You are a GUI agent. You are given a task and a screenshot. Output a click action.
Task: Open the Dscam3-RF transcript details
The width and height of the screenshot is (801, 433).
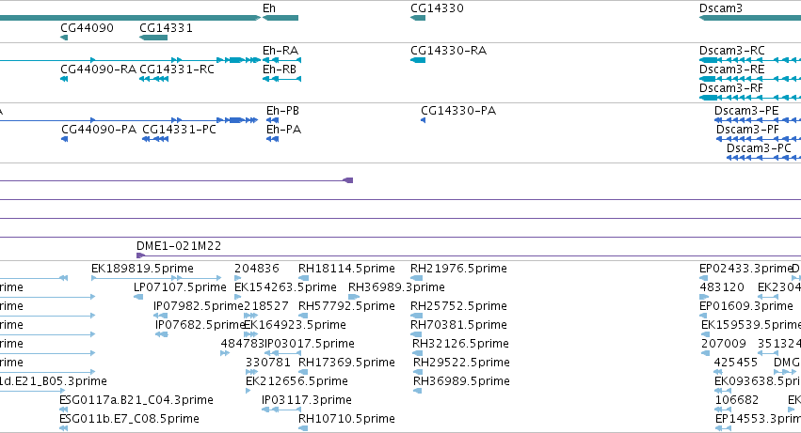tap(750, 98)
